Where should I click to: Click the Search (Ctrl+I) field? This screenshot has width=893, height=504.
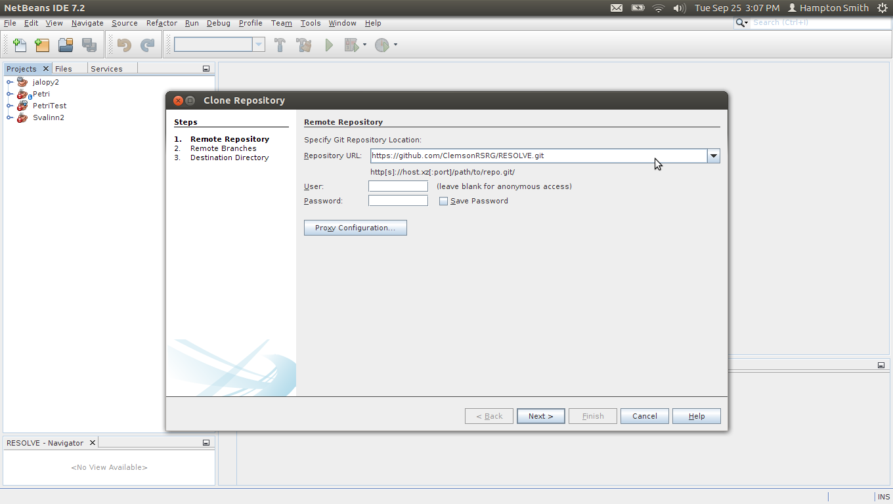pyautogui.click(x=821, y=23)
